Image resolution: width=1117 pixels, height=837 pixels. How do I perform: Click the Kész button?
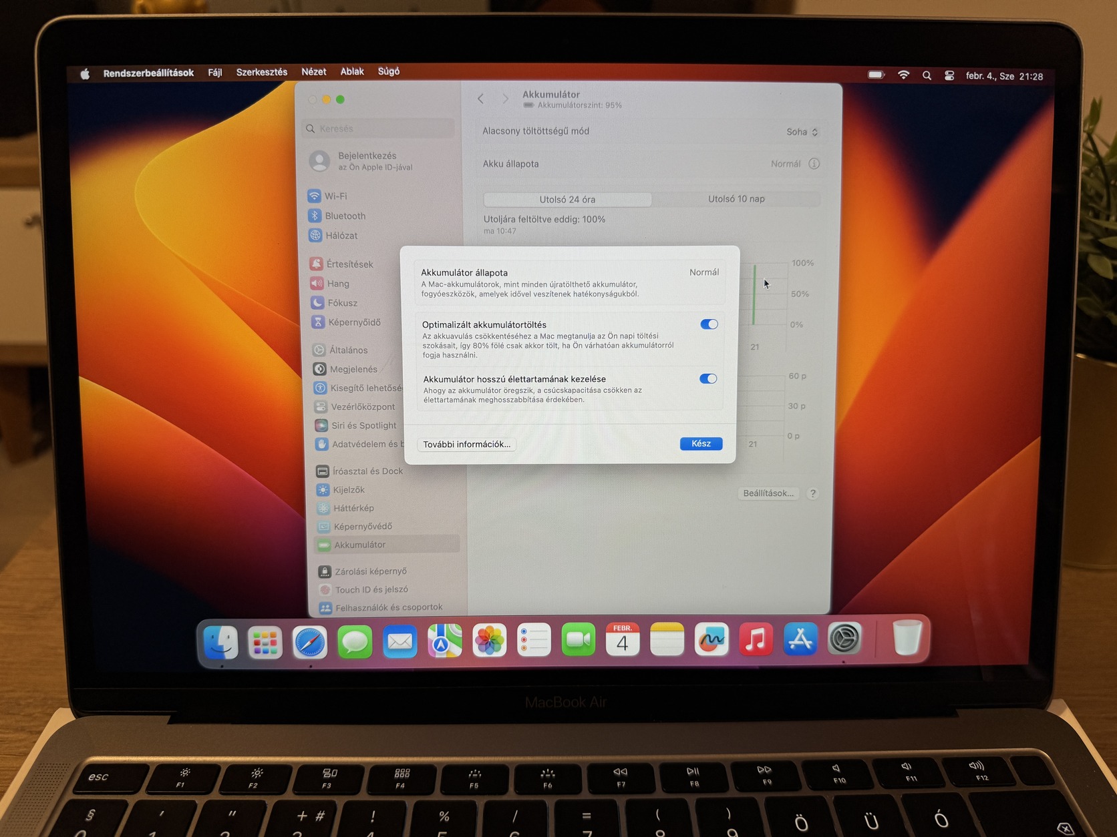[701, 444]
